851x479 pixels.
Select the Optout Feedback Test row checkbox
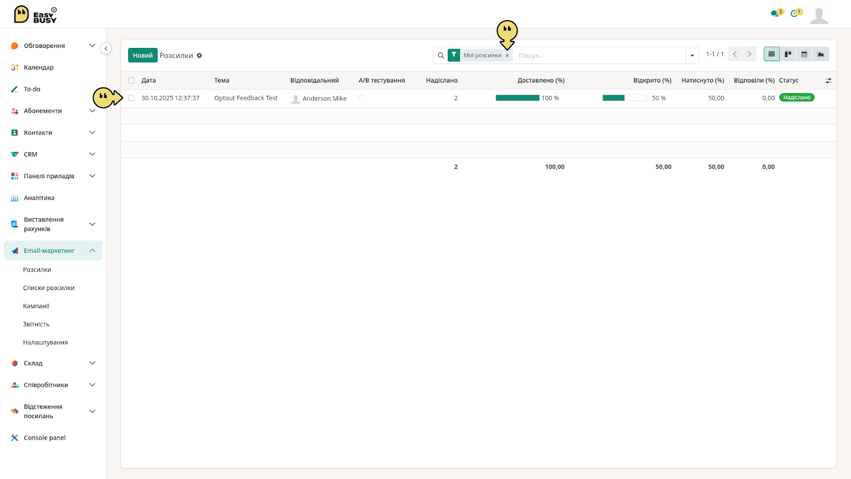point(131,98)
